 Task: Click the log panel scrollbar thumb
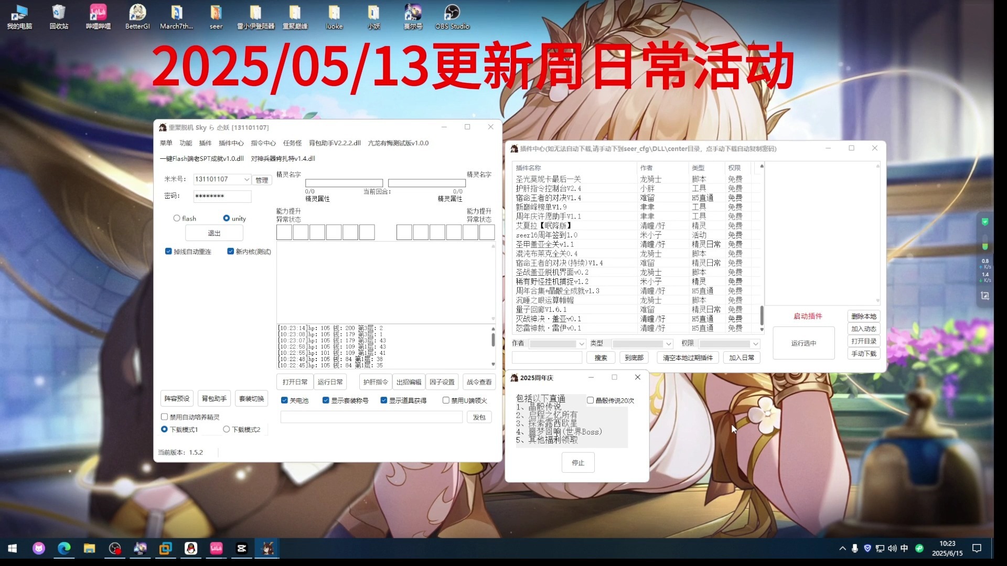point(493,340)
